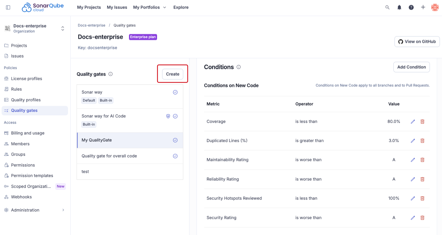Edit the Security Hotspots Reviewed condition
Image resolution: width=442 pixels, height=235 pixels.
[x=413, y=198]
